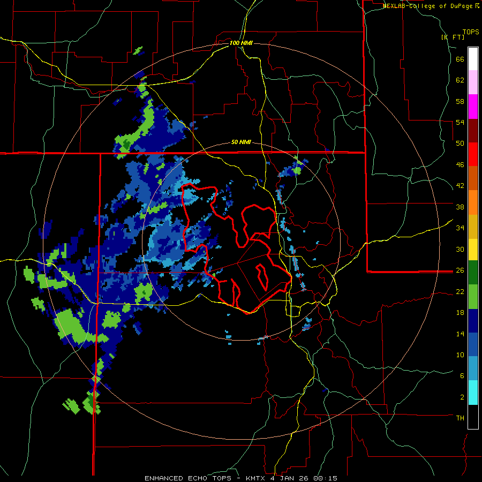Select the dark green legend swatch
The width and height of the screenshot is (482, 482).
[x=473, y=273]
